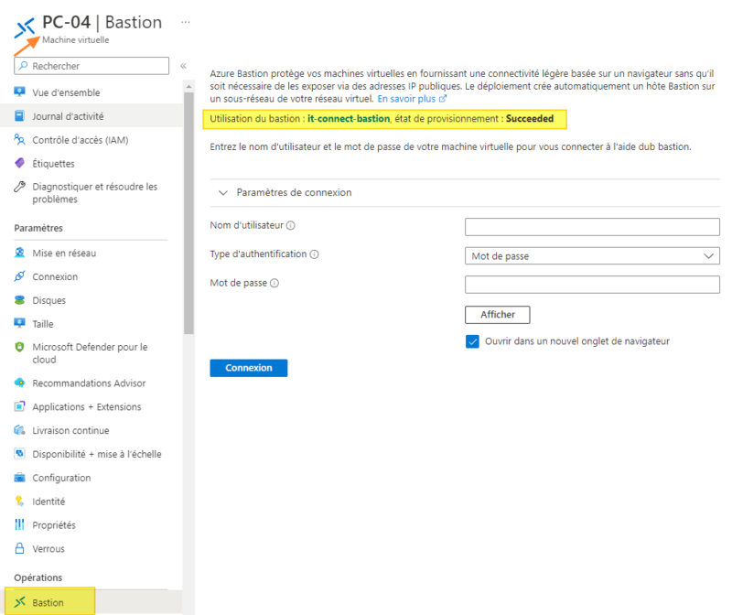Click the Afficher password button
Screen dimensions: 732x615
(x=498, y=315)
